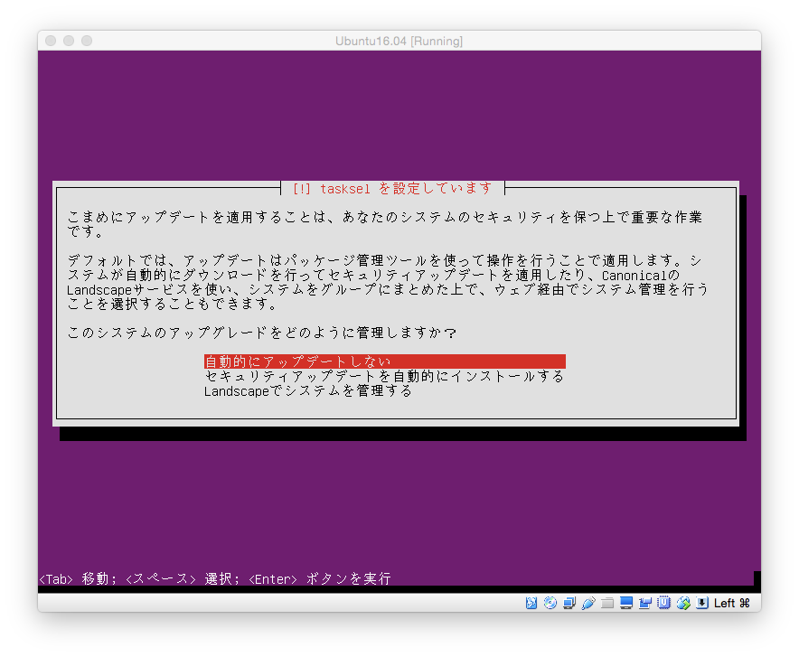Screen dimensions: 799x657
Task: Click the display settings status icon
Action: (626, 603)
